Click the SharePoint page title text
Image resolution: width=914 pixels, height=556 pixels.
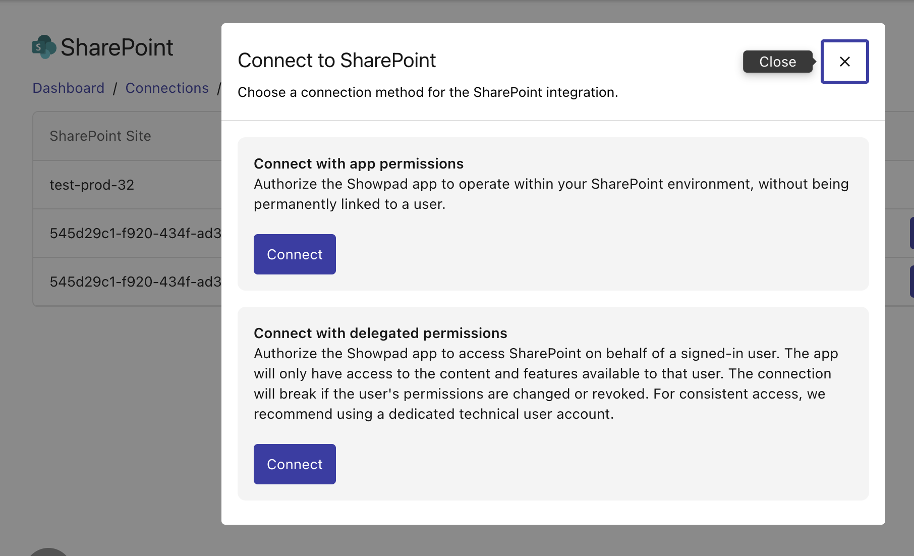[x=117, y=47]
